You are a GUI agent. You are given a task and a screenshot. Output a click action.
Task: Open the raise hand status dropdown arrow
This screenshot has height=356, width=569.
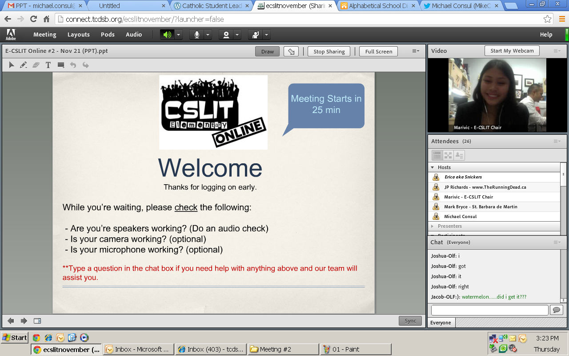pos(266,35)
